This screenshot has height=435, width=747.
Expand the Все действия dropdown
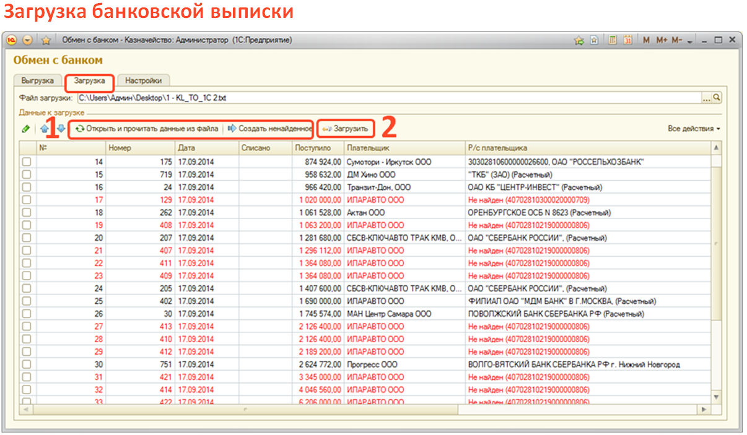[x=694, y=129]
